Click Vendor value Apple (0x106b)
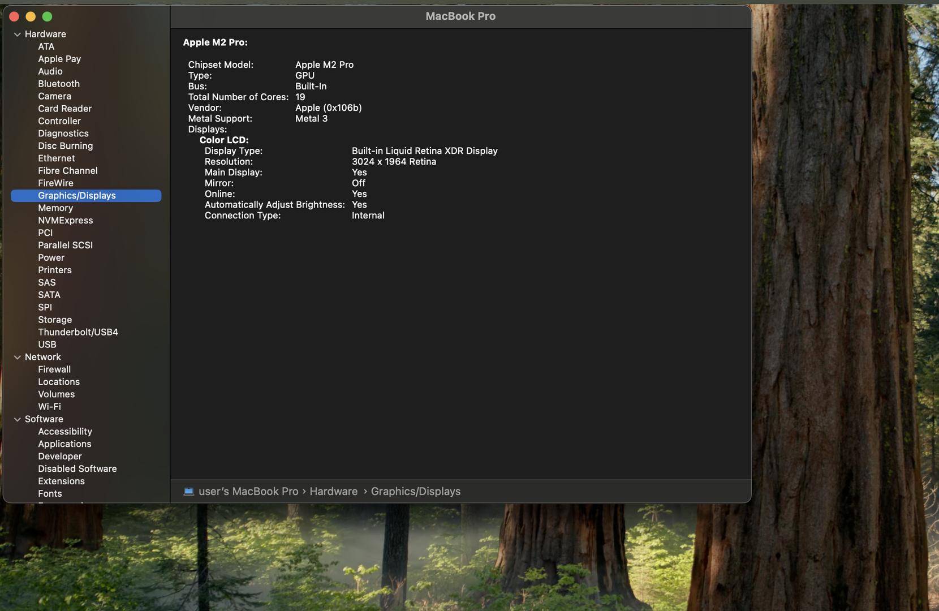 pyautogui.click(x=329, y=108)
